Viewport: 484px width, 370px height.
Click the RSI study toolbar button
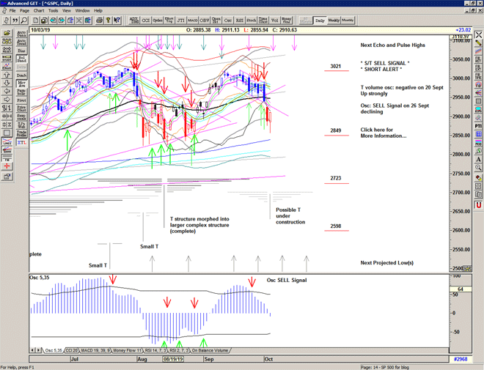(x=241, y=21)
